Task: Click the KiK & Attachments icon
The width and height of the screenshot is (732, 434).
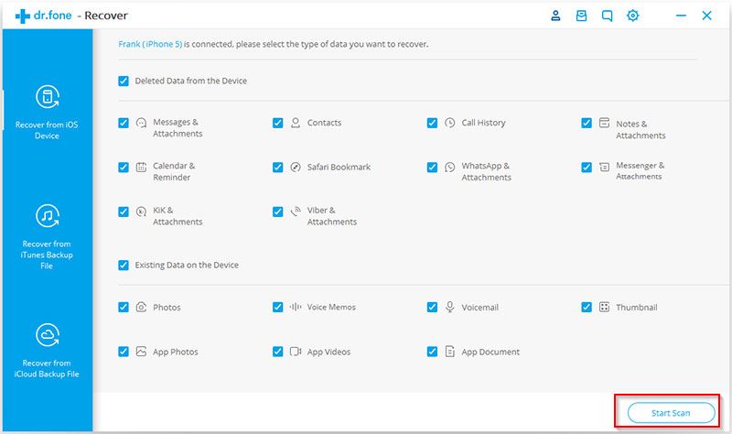Action: pyautogui.click(x=141, y=212)
